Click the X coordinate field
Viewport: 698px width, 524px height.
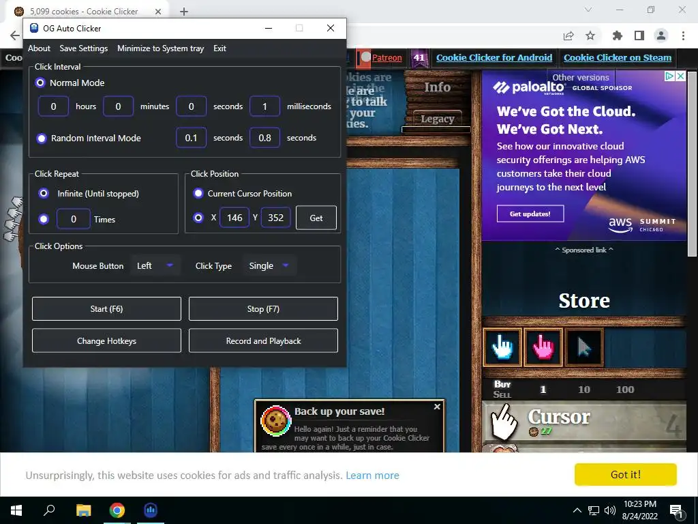click(234, 218)
